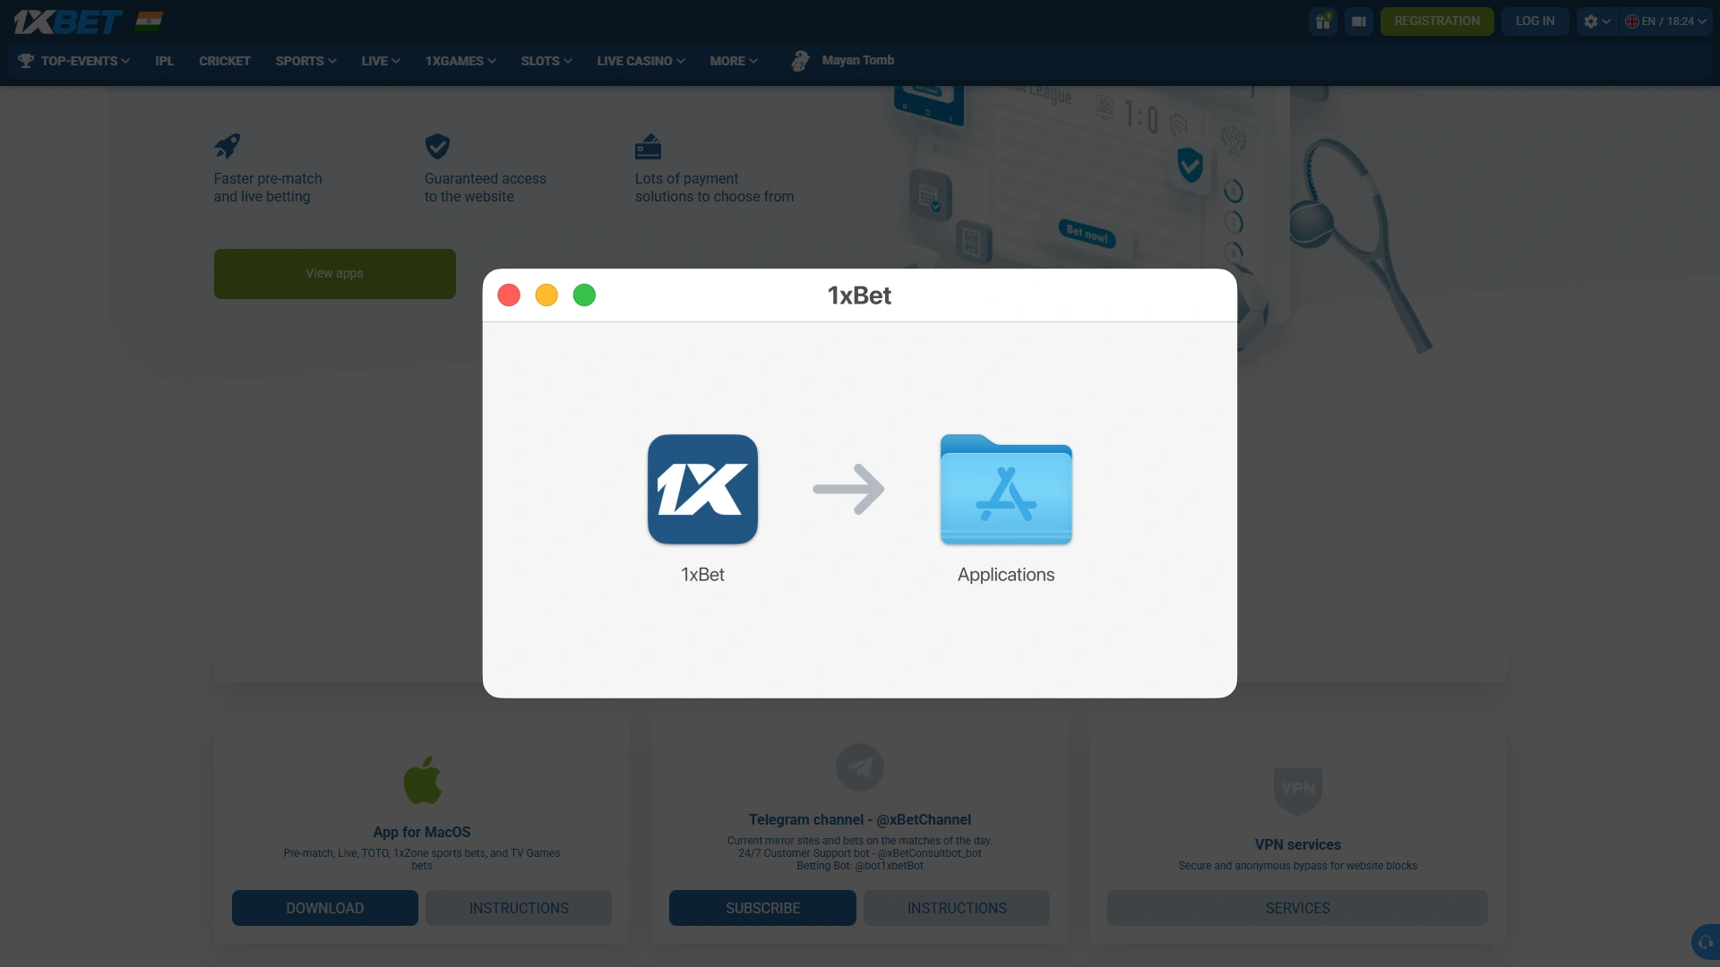Click the Telegram paper plane icon
The image size is (1720, 967).
[x=860, y=767]
